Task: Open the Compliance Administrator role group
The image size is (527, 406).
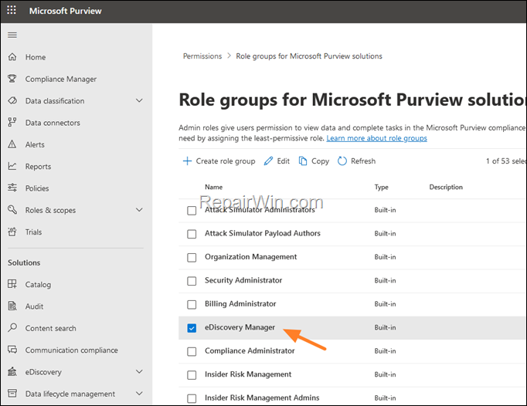Action: [250, 351]
